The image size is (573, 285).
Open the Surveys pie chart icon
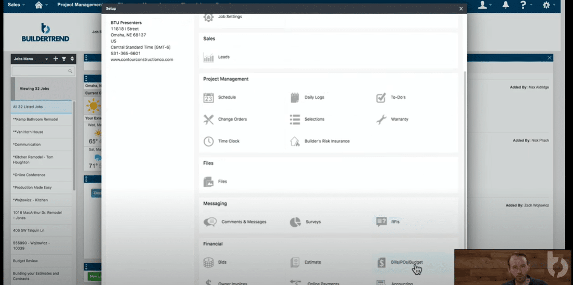point(295,222)
